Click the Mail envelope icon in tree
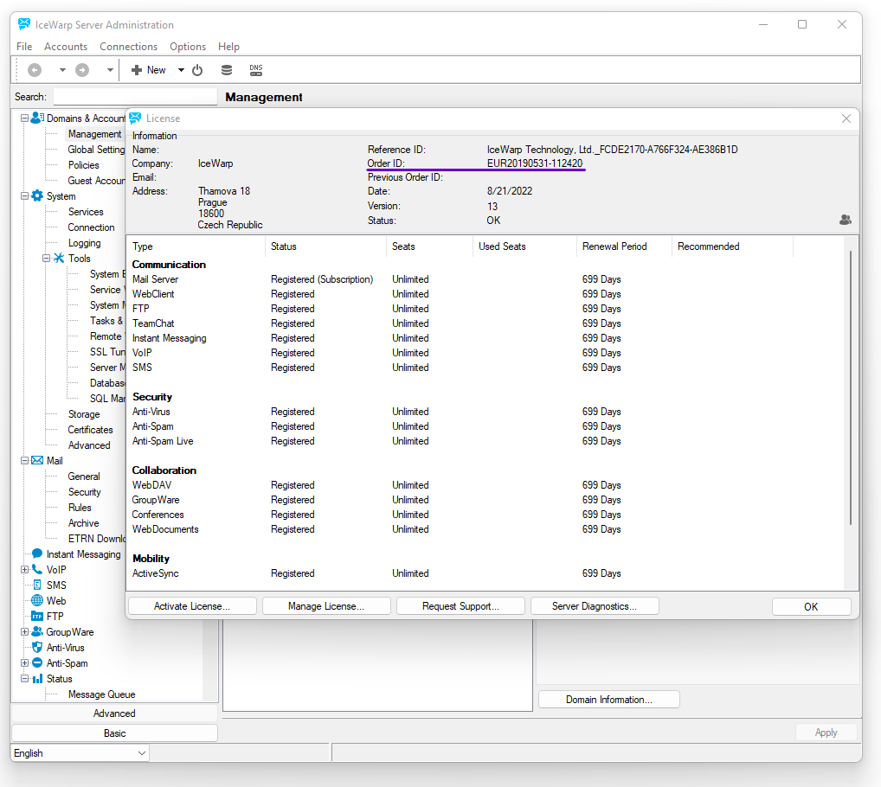The height and width of the screenshot is (787, 881). (x=37, y=460)
